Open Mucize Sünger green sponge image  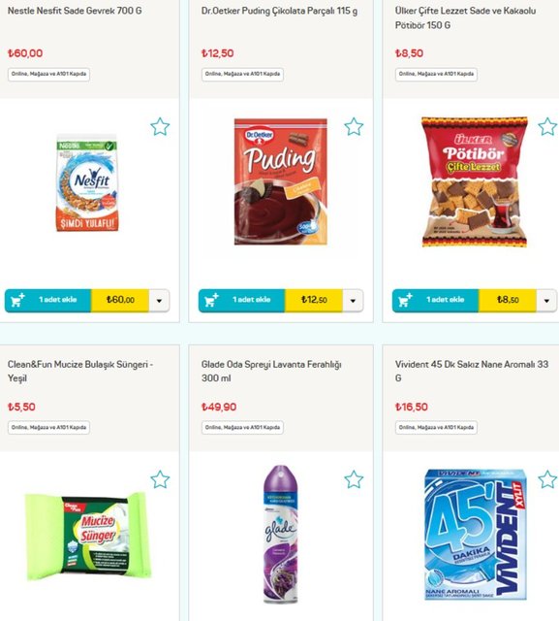[88, 537]
